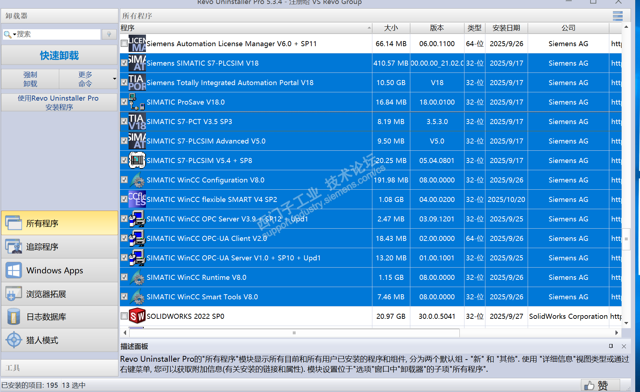640x392 pixels.
Task: Sort by the 大小 column header
Action: [x=391, y=28]
